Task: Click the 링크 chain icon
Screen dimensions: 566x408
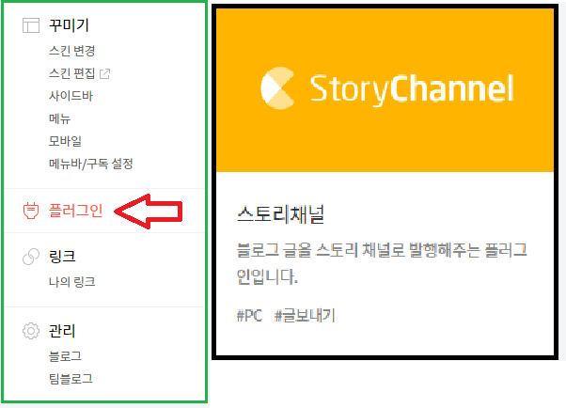Action: [31, 257]
